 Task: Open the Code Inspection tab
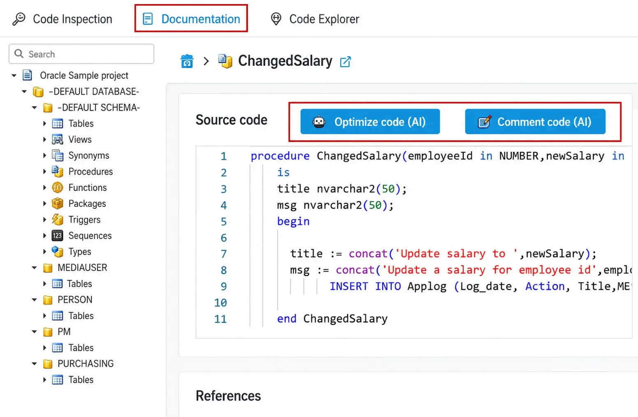62,19
